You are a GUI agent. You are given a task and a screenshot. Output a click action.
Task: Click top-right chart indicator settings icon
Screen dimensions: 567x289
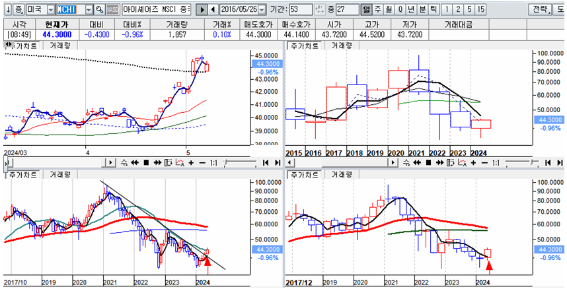462,162
